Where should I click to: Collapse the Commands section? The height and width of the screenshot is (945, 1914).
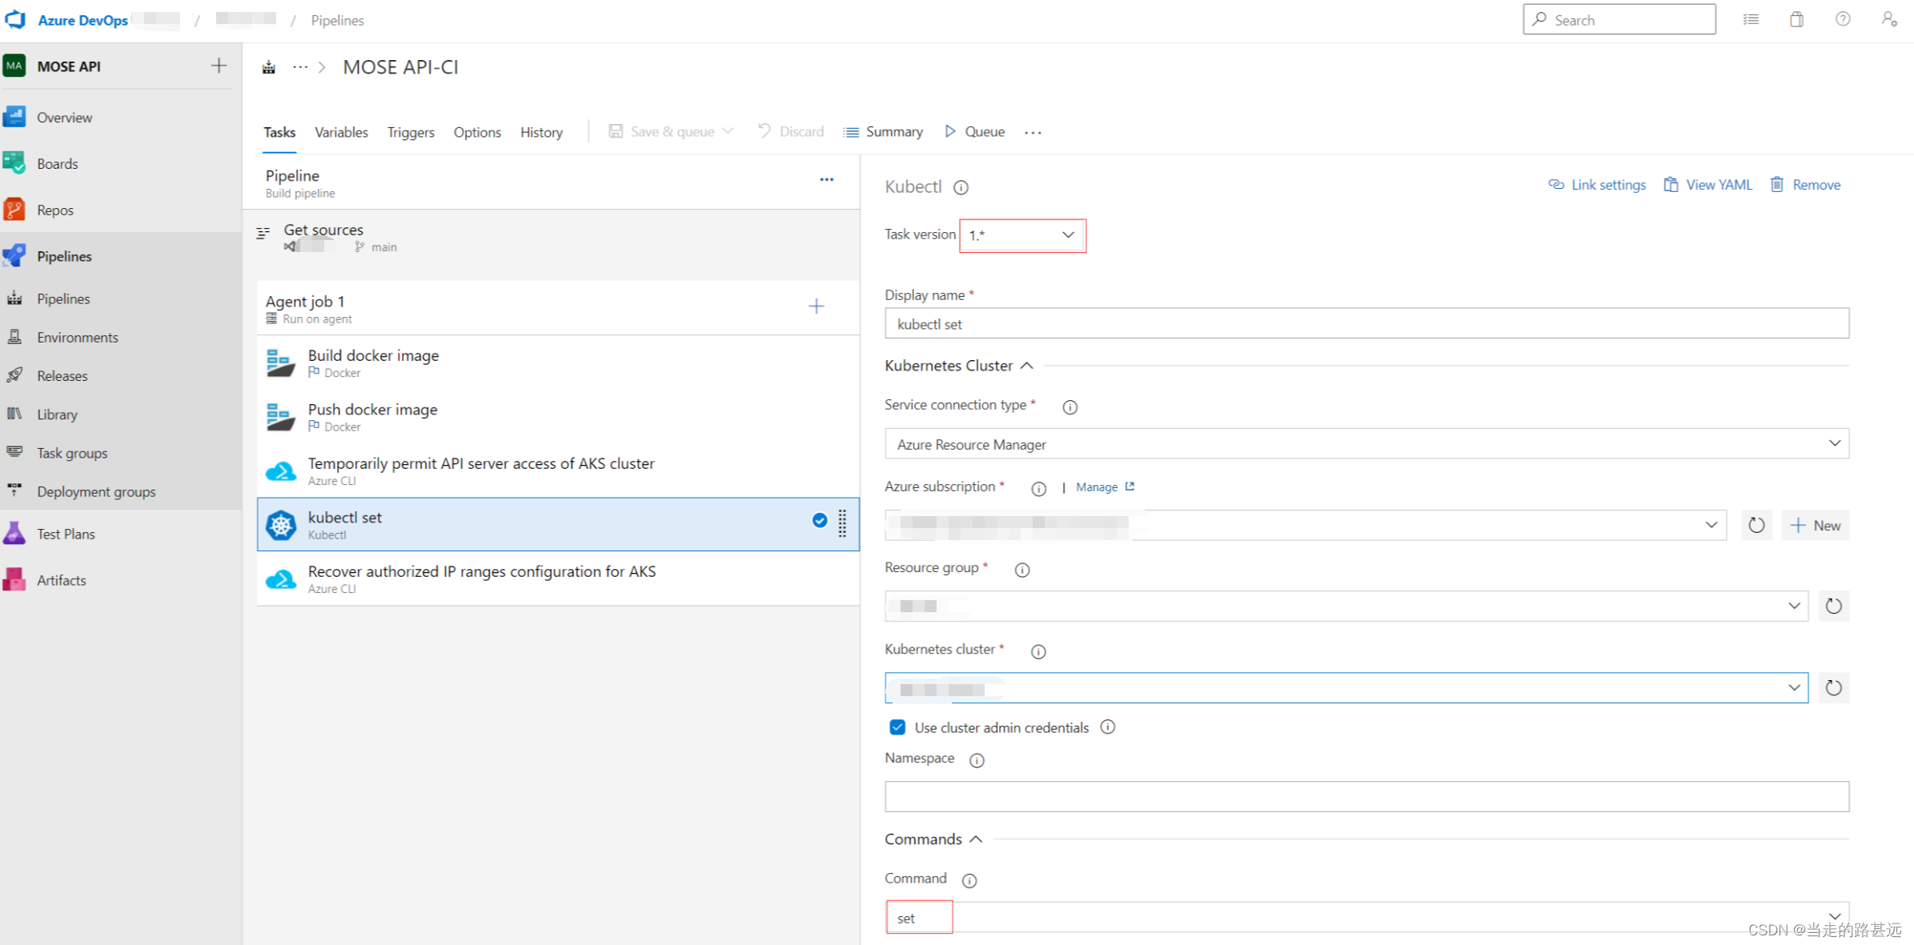coord(976,839)
